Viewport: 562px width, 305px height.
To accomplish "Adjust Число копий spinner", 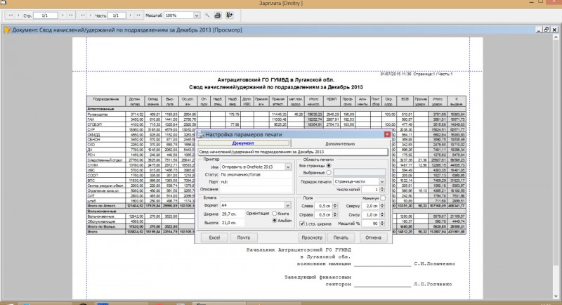I will [381, 190].
